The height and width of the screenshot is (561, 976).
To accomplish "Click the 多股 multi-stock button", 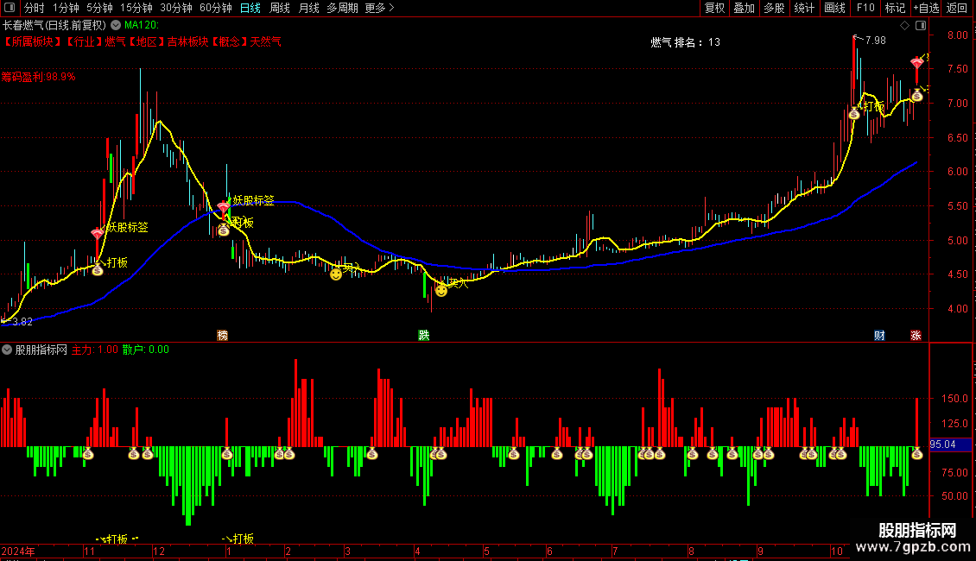I will tap(774, 8).
